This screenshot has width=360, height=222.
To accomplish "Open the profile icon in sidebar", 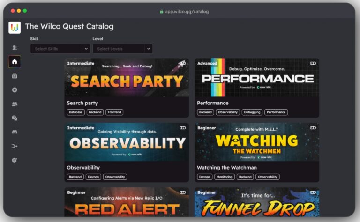I will point(15,48).
